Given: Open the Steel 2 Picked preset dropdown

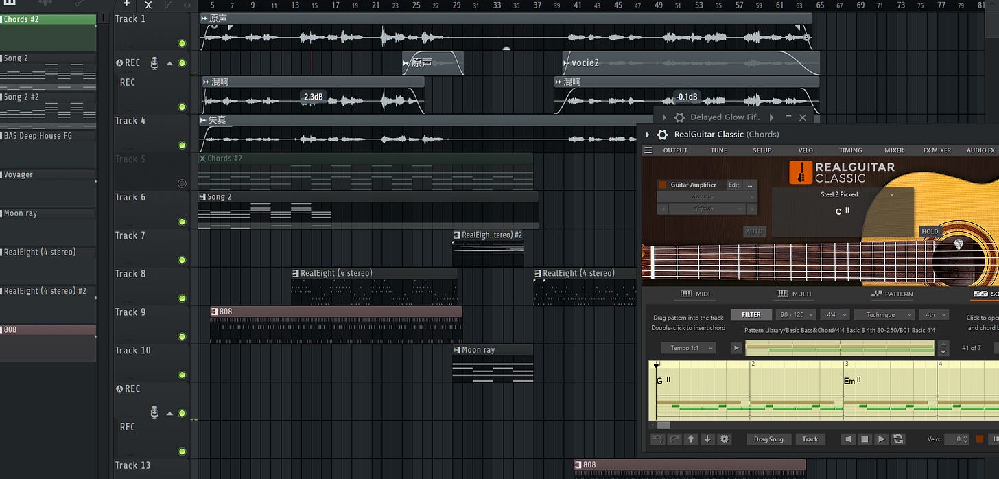Looking at the screenshot, I should click(892, 194).
